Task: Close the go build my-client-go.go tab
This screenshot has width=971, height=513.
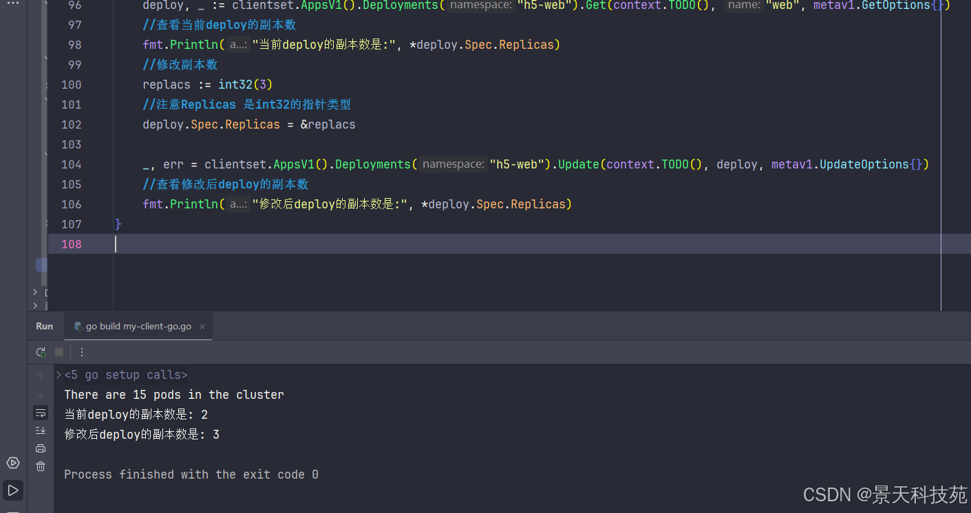Action: [x=202, y=327]
